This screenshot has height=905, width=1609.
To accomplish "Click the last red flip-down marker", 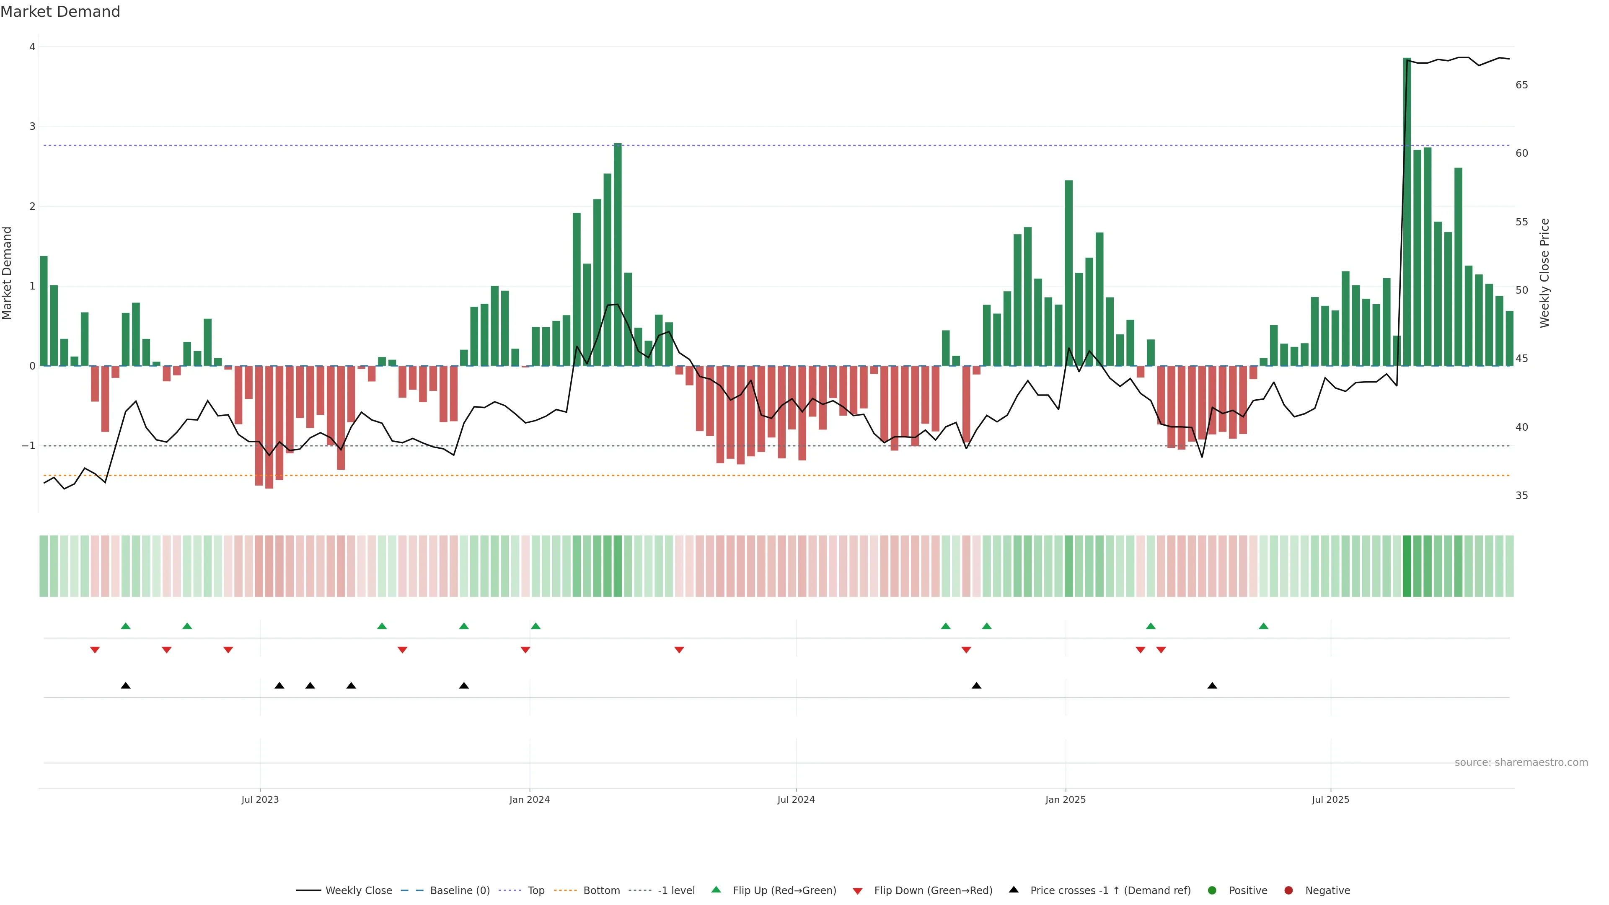I will tap(1161, 650).
